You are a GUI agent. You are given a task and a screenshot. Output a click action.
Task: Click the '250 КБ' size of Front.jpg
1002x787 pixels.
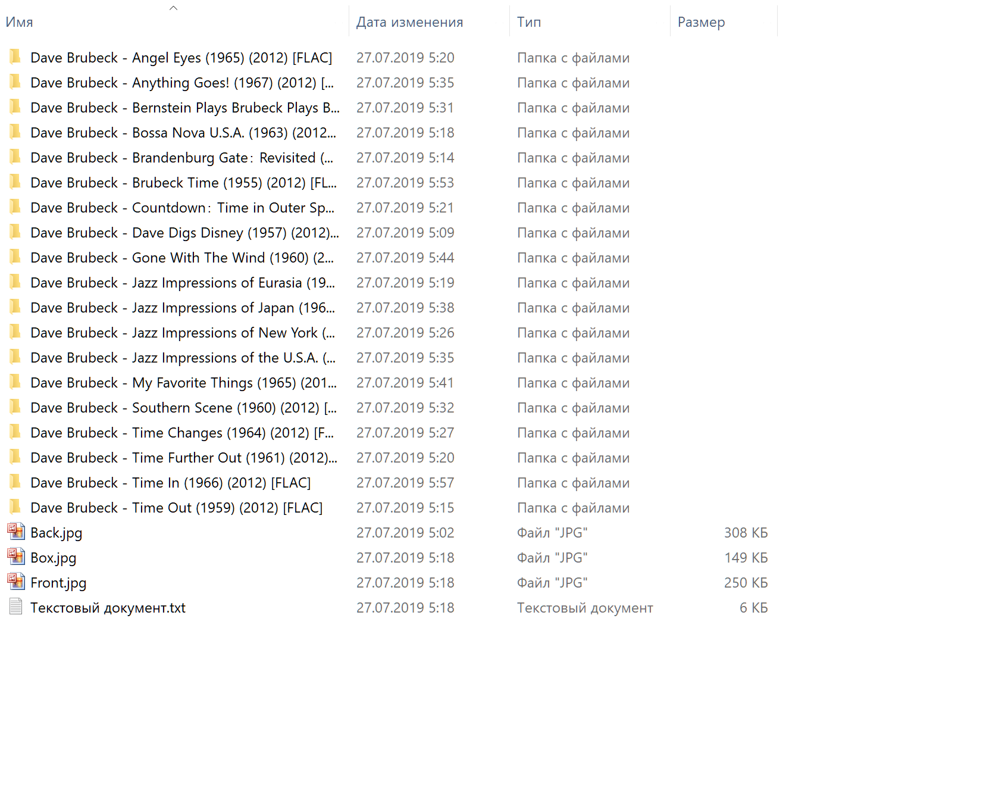pyautogui.click(x=746, y=583)
